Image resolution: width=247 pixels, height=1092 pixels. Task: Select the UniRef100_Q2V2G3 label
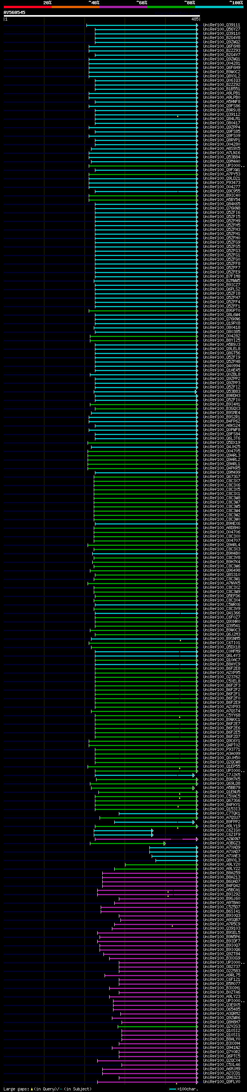click(x=222, y=1026)
